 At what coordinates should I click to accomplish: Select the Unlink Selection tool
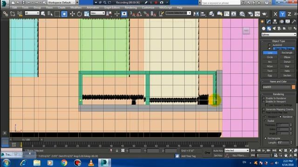[x=13, y=14]
